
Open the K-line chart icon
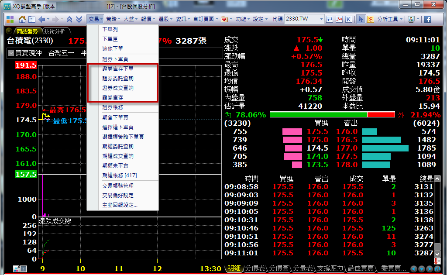coord(349,19)
